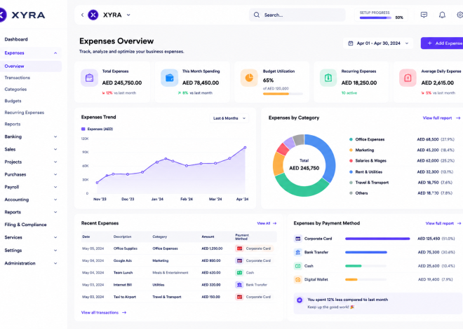Expand the Accounting sidebar section
The image size is (463, 329).
55,199
